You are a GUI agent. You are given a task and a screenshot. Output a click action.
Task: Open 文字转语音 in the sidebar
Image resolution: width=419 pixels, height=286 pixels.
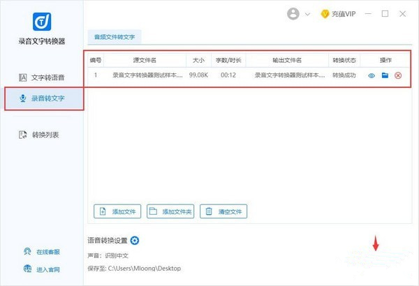[42, 77]
